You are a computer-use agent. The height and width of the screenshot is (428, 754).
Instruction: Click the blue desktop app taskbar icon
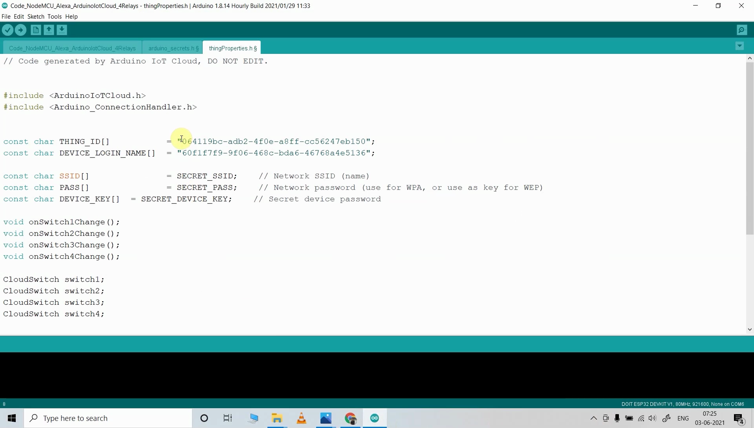(x=253, y=418)
